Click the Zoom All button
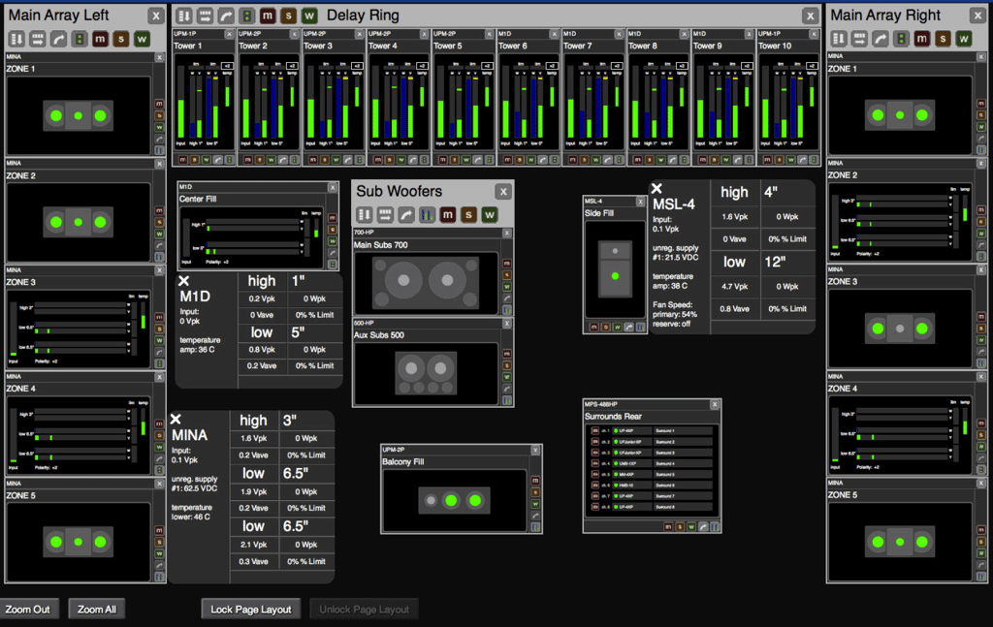Screen dimensions: 993x627 tap(97, 610)
